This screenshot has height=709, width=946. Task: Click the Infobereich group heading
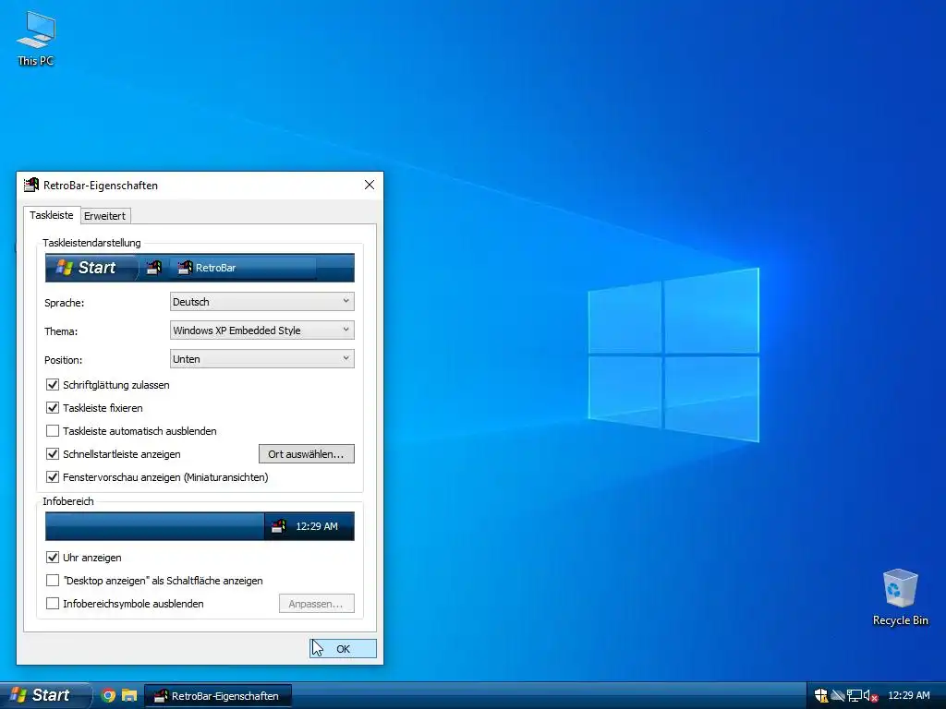click(x=68, y=501)
